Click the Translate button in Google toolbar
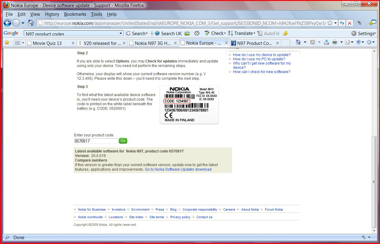 tap(241, 33)
